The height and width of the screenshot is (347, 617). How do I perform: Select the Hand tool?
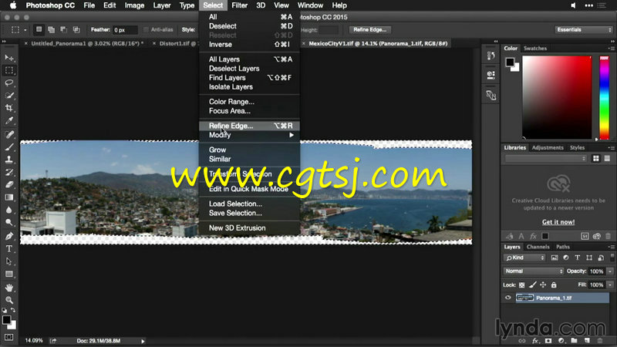click(9, 288)
